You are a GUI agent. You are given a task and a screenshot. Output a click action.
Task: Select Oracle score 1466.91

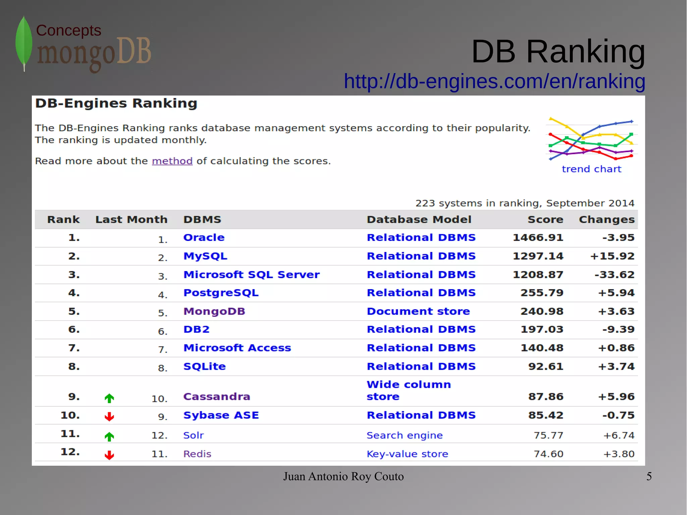tap(538, 238)
